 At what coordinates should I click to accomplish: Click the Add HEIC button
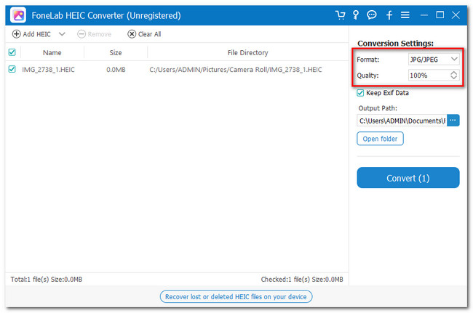[31, 34]
